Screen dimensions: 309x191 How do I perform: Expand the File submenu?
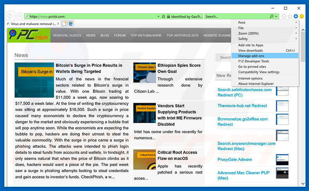coord(265,28)
